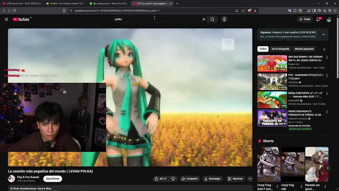Open options for crazy frog edit short
The width and height of the screenshot is (339, 191).
click(x=301, y=186)
